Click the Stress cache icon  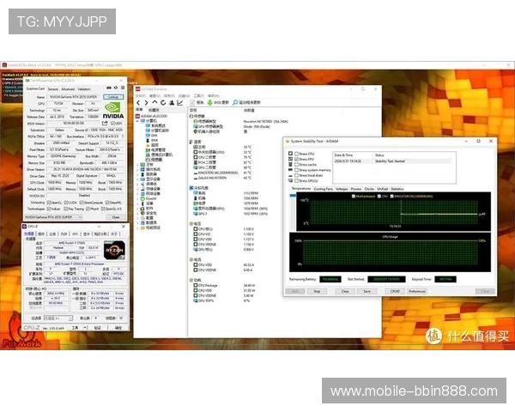290,164
